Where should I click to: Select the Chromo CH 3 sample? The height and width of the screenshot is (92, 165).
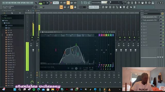pyautogui.click(x=11, y=65)
